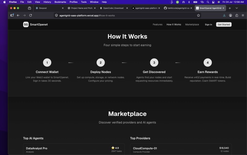Click the browser forward arrow
The width and height of the screenshot is (247, 155).
[24, 15]
